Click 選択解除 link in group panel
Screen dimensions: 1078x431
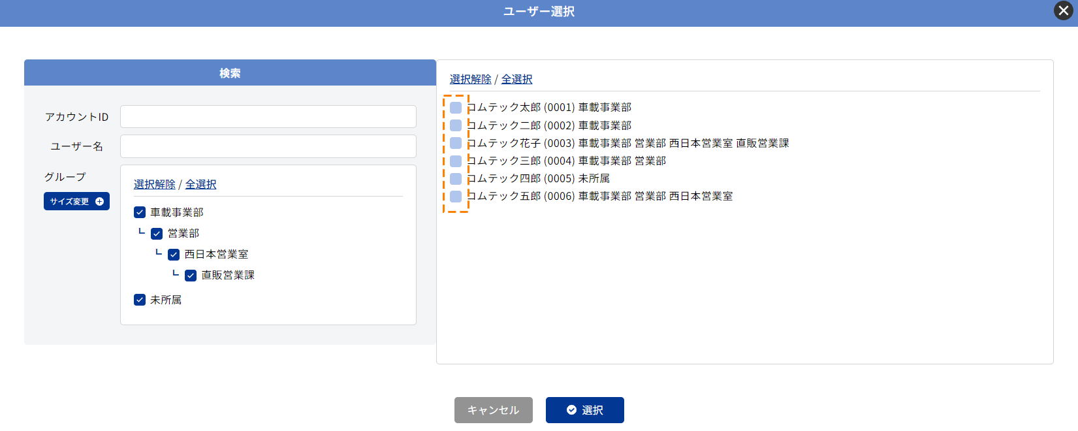tap(155, 184)
